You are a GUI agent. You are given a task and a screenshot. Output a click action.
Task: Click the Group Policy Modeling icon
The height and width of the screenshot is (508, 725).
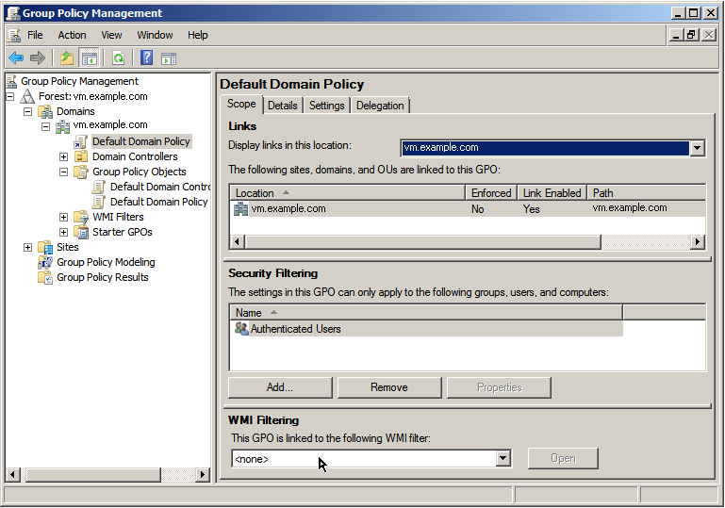pyautogui.click(x=45, y=262)
